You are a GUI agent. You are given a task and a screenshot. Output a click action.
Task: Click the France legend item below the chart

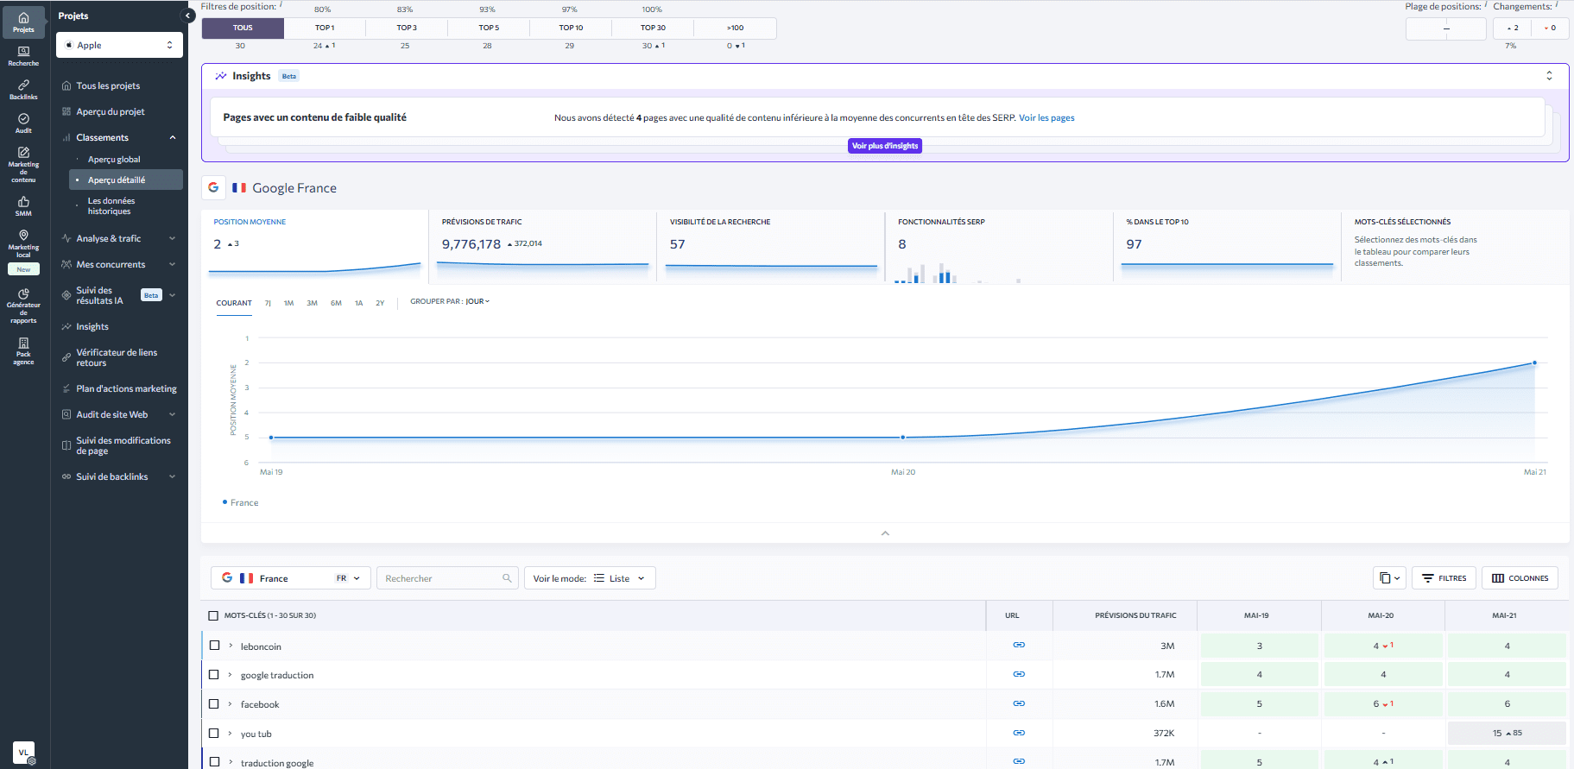point(241,502)
